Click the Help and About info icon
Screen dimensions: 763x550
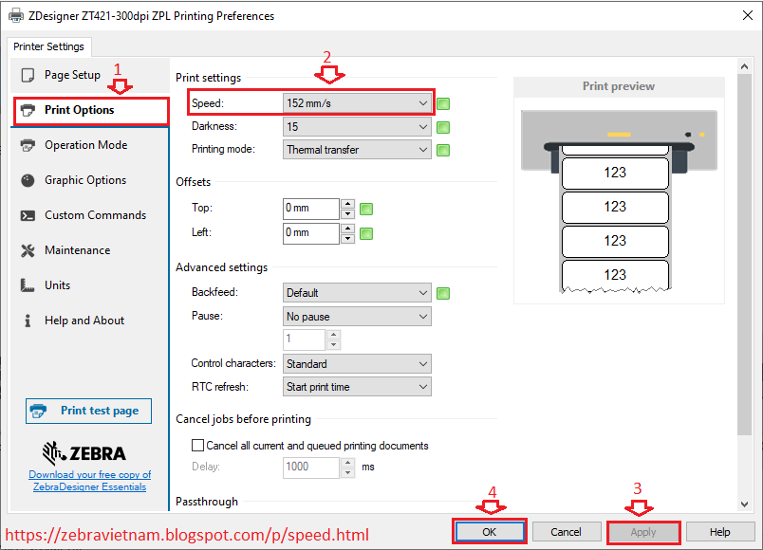(28, 321)
